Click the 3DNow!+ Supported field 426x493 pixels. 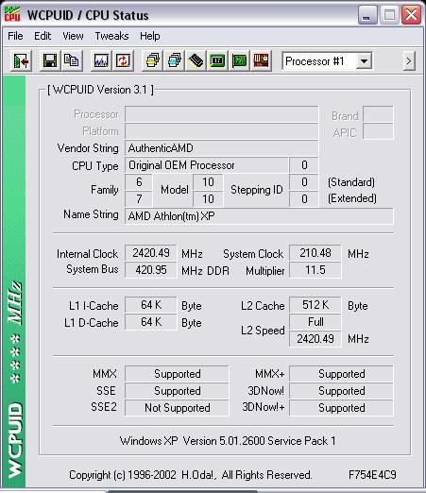pyautogui.click(x=341, y=408)
